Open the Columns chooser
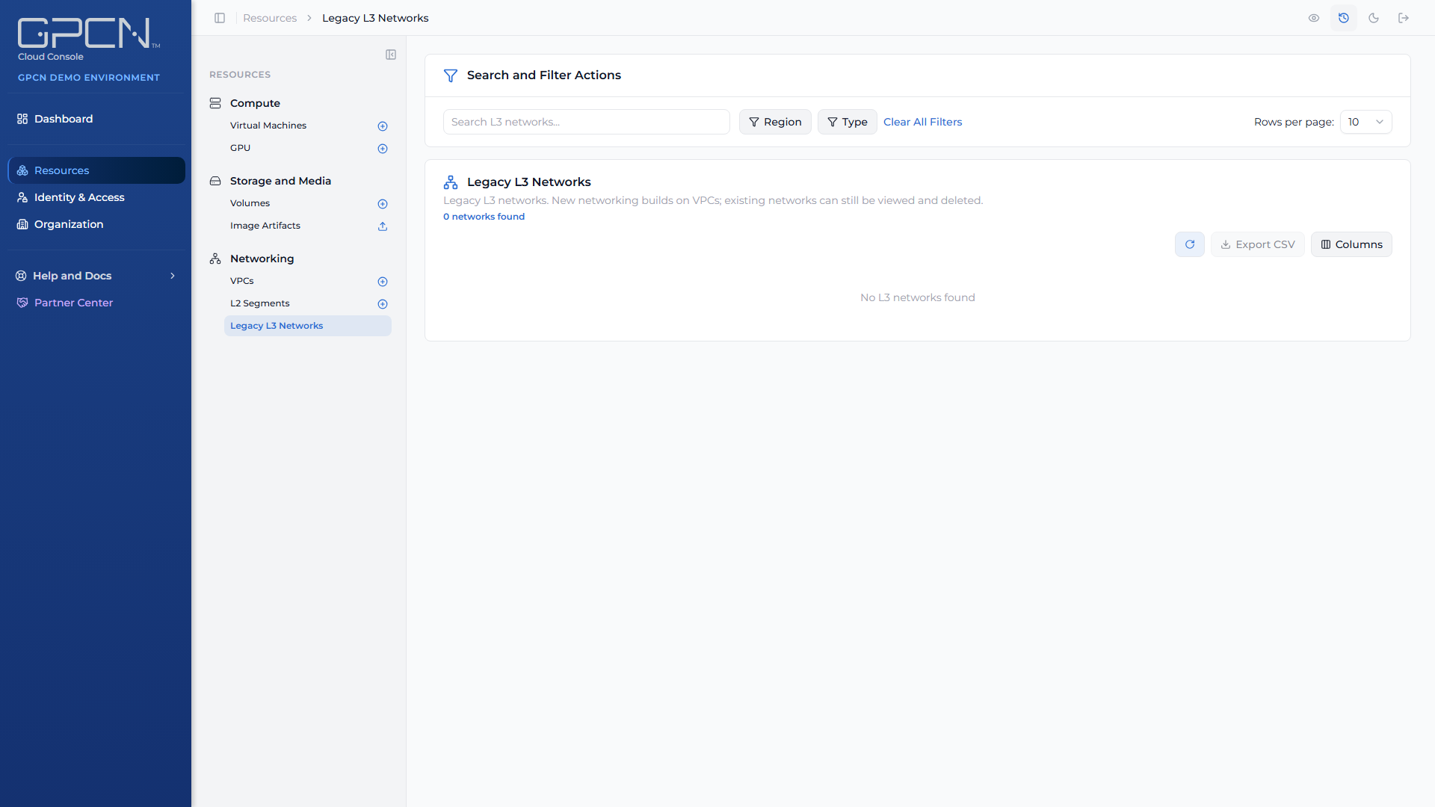The width and height of the screenshot is (1435, 807). pyautogui.click(x=1351, y=244)
